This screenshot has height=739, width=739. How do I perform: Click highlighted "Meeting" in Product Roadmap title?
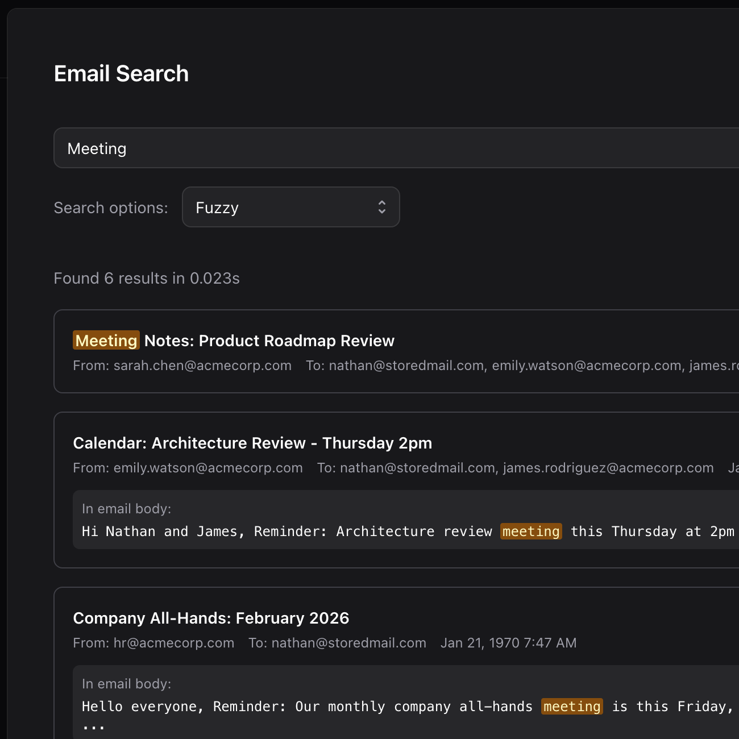point(106,341)
